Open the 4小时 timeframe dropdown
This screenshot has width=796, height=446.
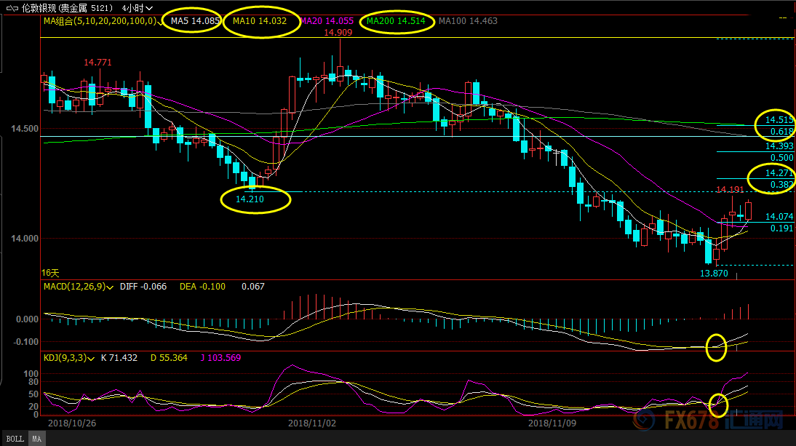138,7
